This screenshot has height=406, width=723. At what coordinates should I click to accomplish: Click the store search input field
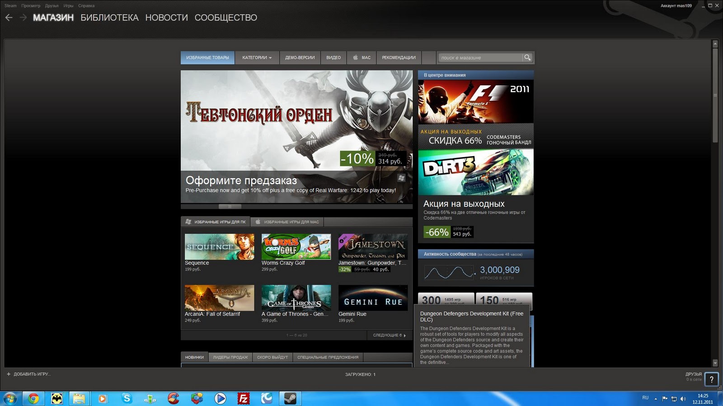coord(480,58)
